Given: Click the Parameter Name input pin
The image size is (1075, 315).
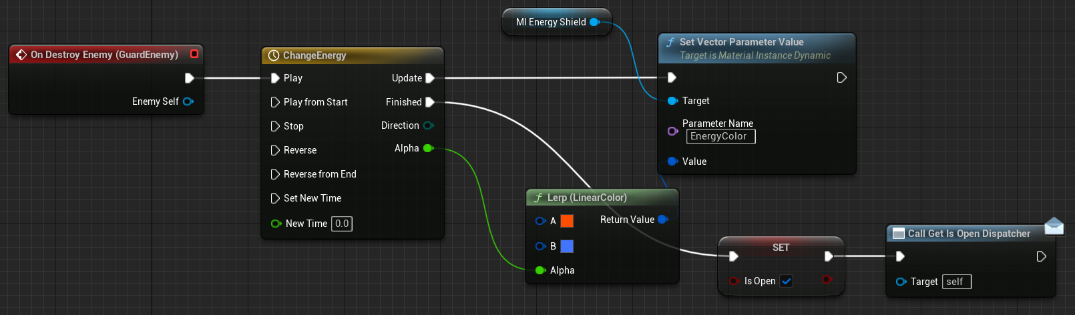Looking at the screenshot, I should point(672,131).
